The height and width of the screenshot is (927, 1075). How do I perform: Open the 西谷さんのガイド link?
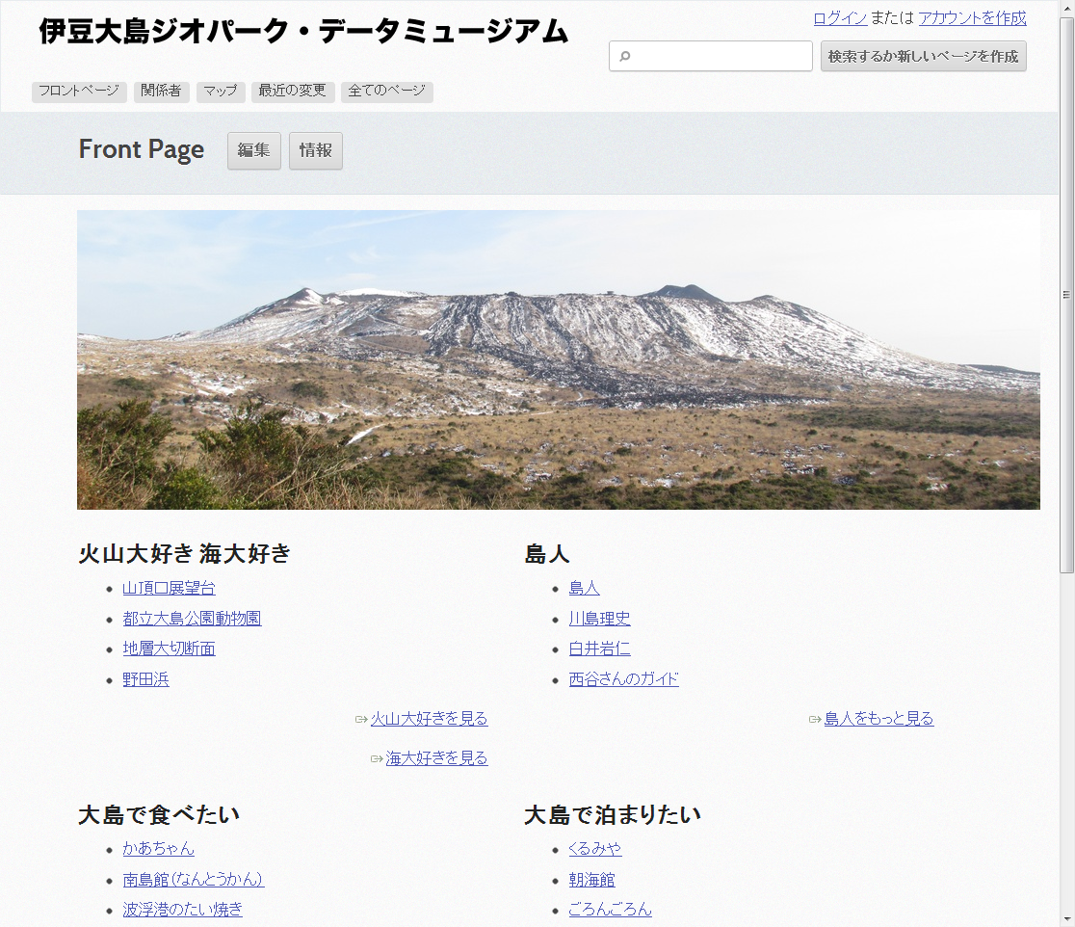click(624, 679)
